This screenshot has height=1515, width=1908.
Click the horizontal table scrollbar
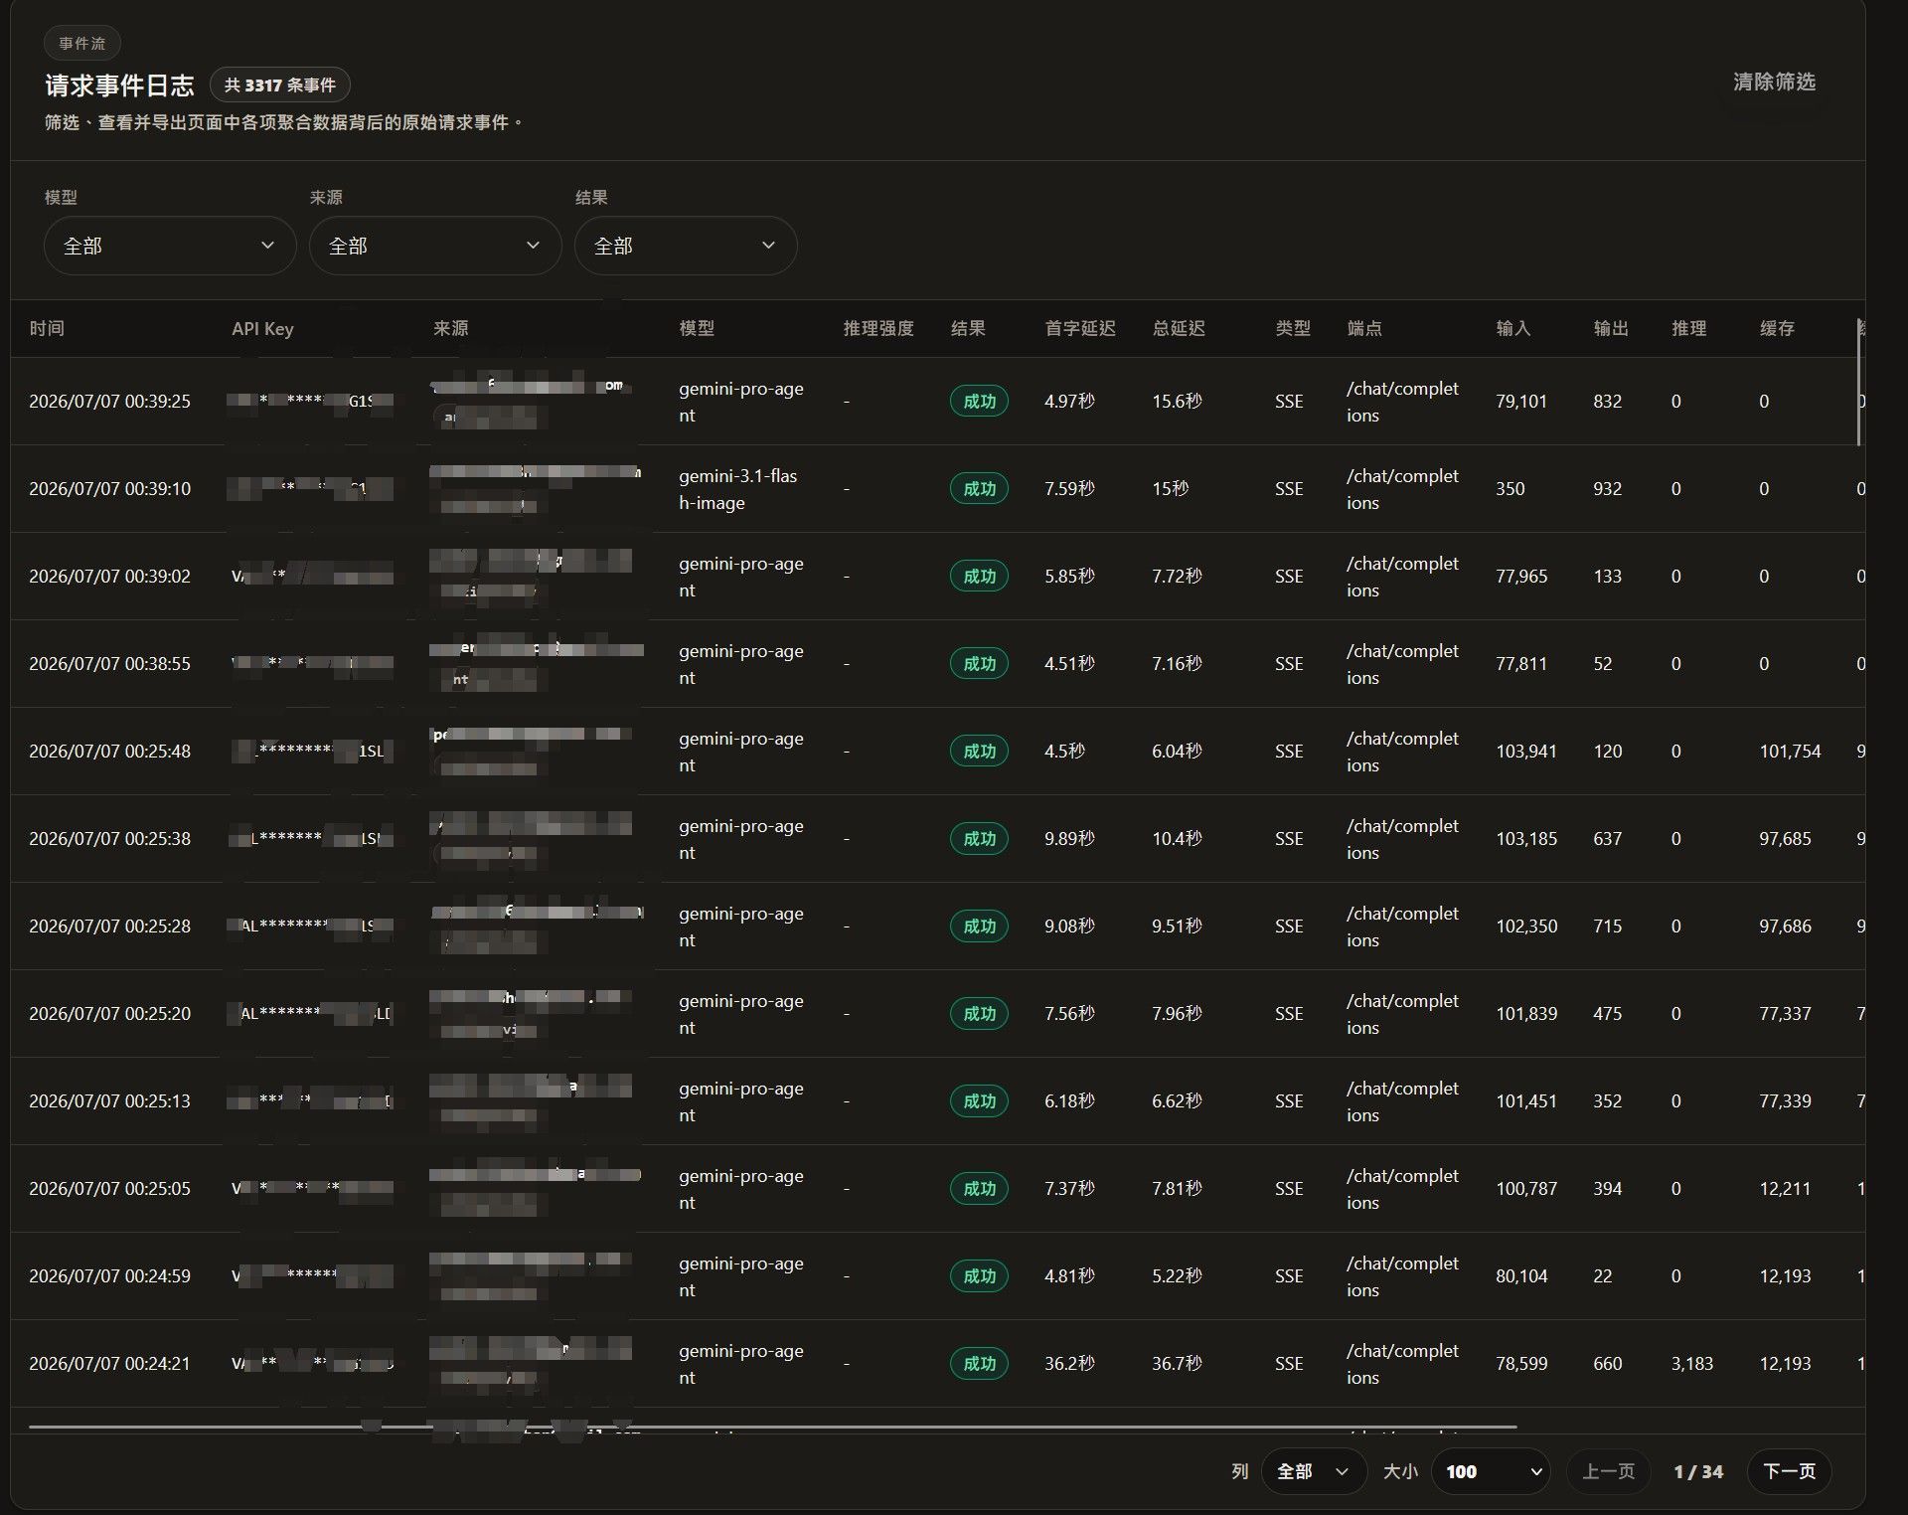(x=772, y=1427)
